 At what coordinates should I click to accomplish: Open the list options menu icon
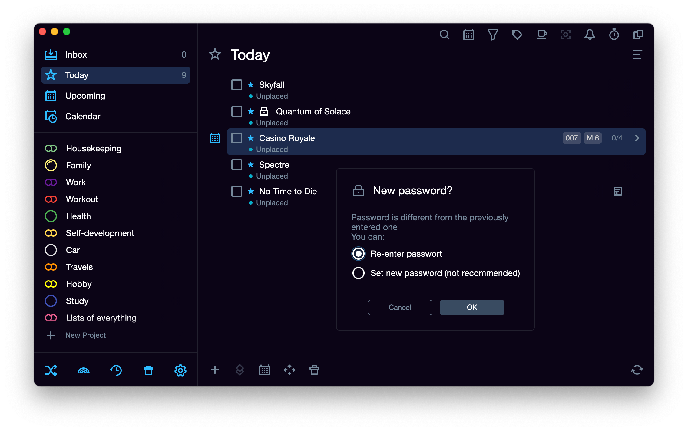(x=637, y=55)
